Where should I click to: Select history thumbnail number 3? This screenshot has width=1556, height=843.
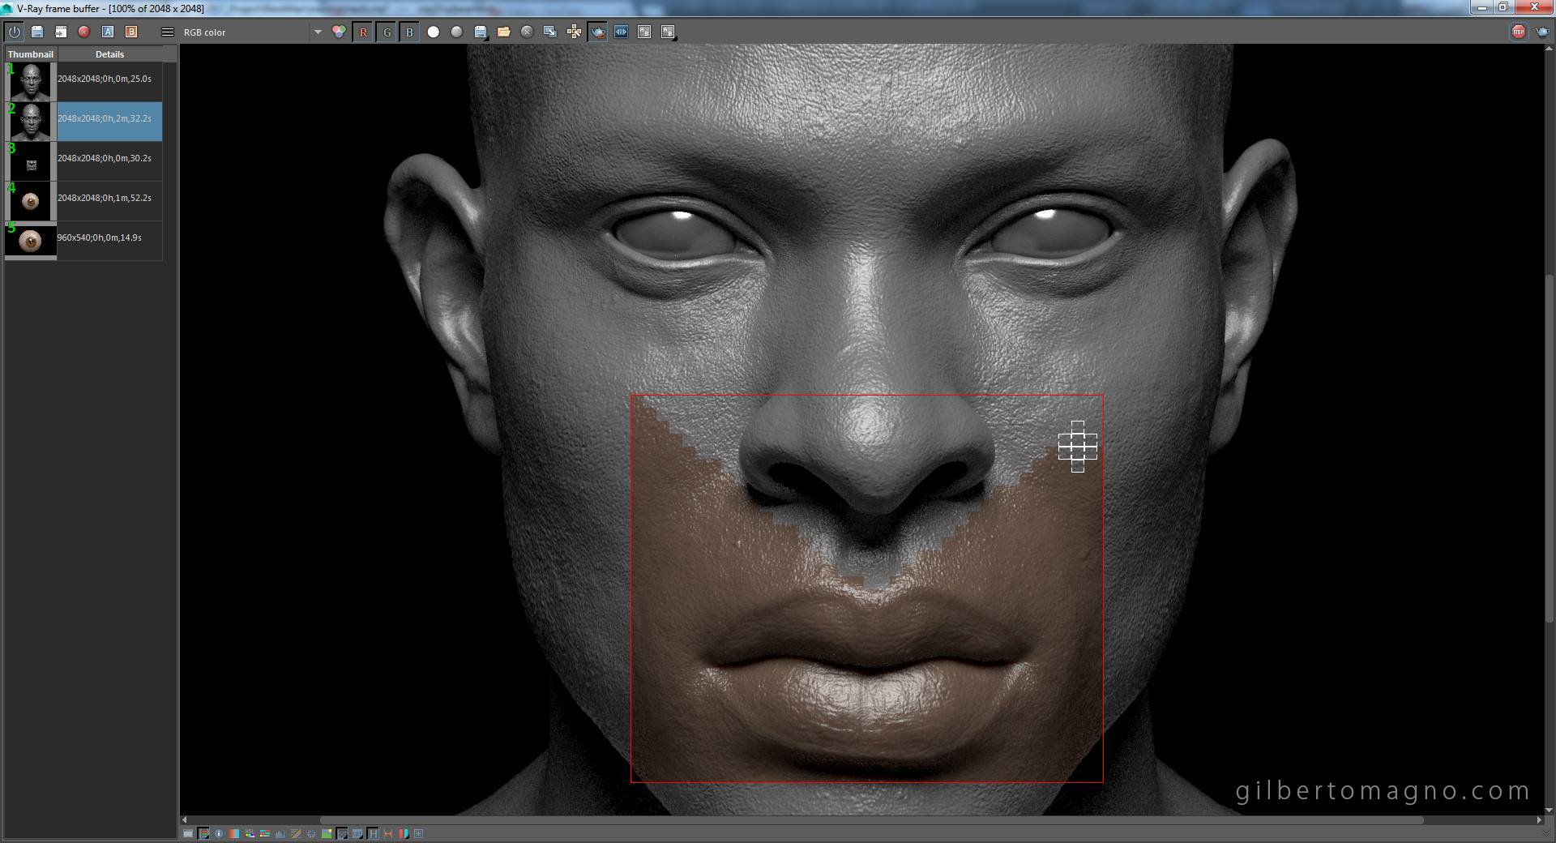[31, 160]
